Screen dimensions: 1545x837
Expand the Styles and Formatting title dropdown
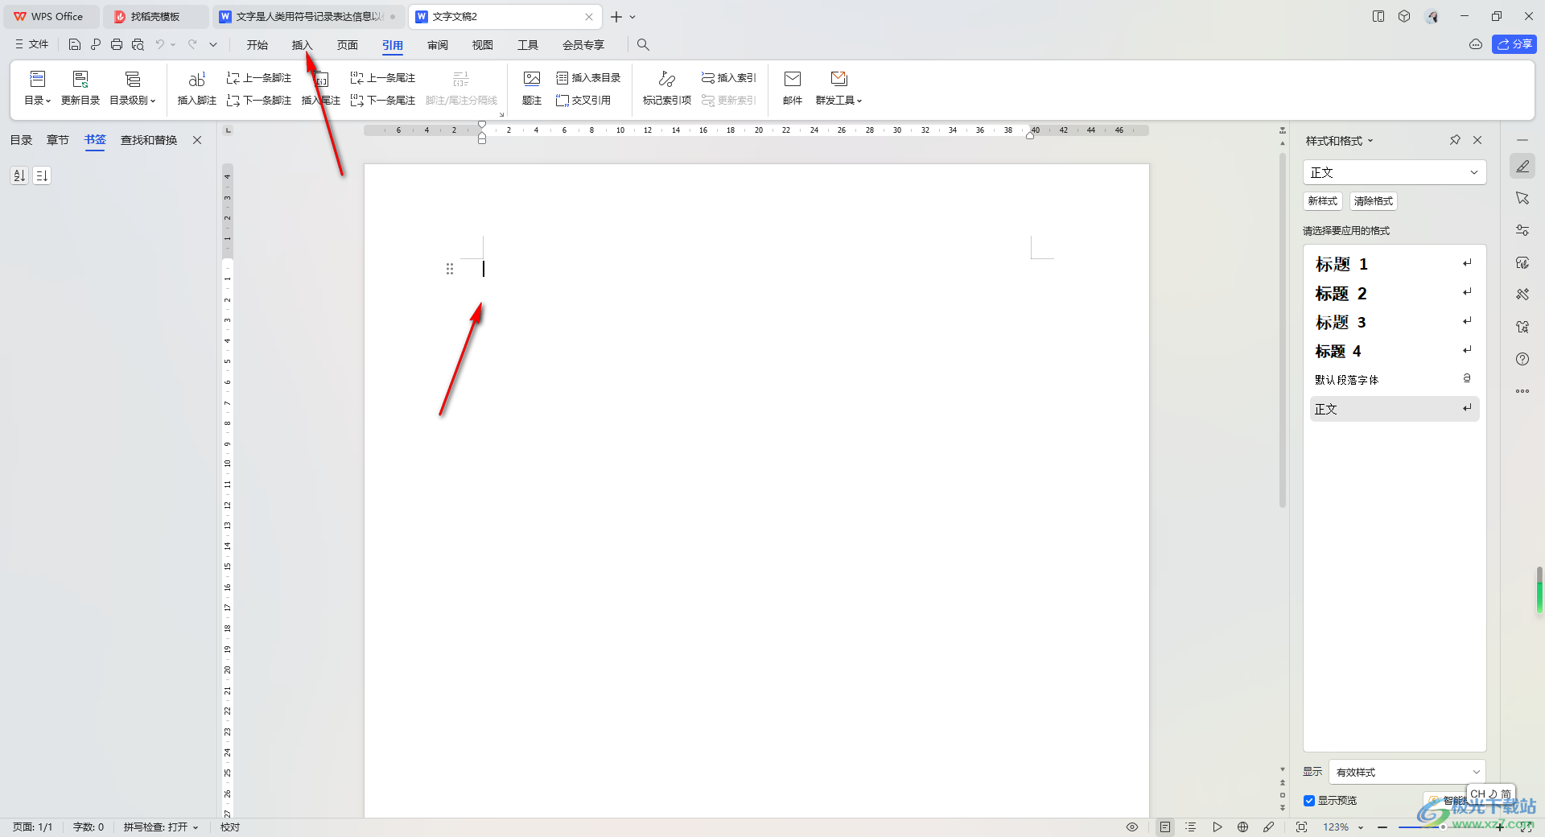click(1370, 141)
